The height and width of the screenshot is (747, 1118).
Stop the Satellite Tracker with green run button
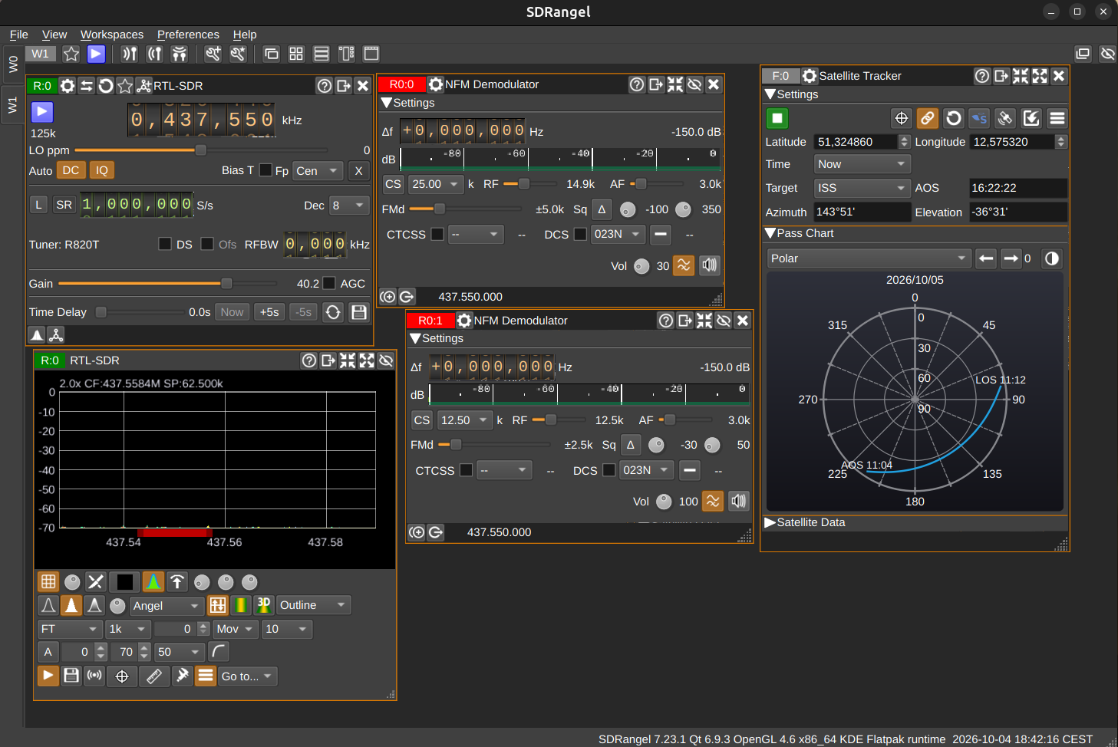tap(777, 118)
